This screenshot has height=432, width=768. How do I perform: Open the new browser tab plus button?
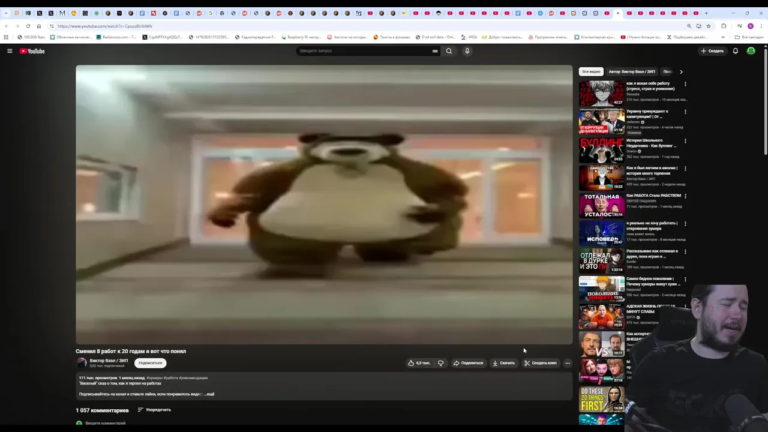706,13
